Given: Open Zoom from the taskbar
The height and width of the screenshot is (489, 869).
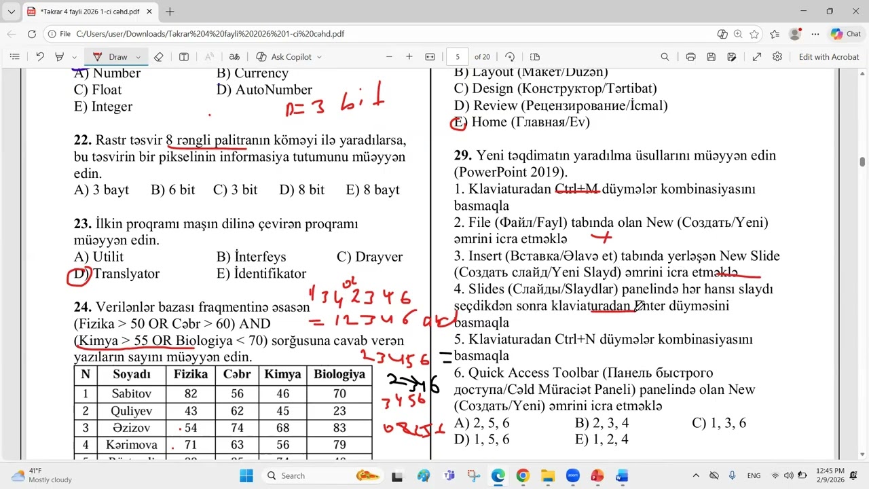Looking at the screenshot, I should click(x=572, y=475).
